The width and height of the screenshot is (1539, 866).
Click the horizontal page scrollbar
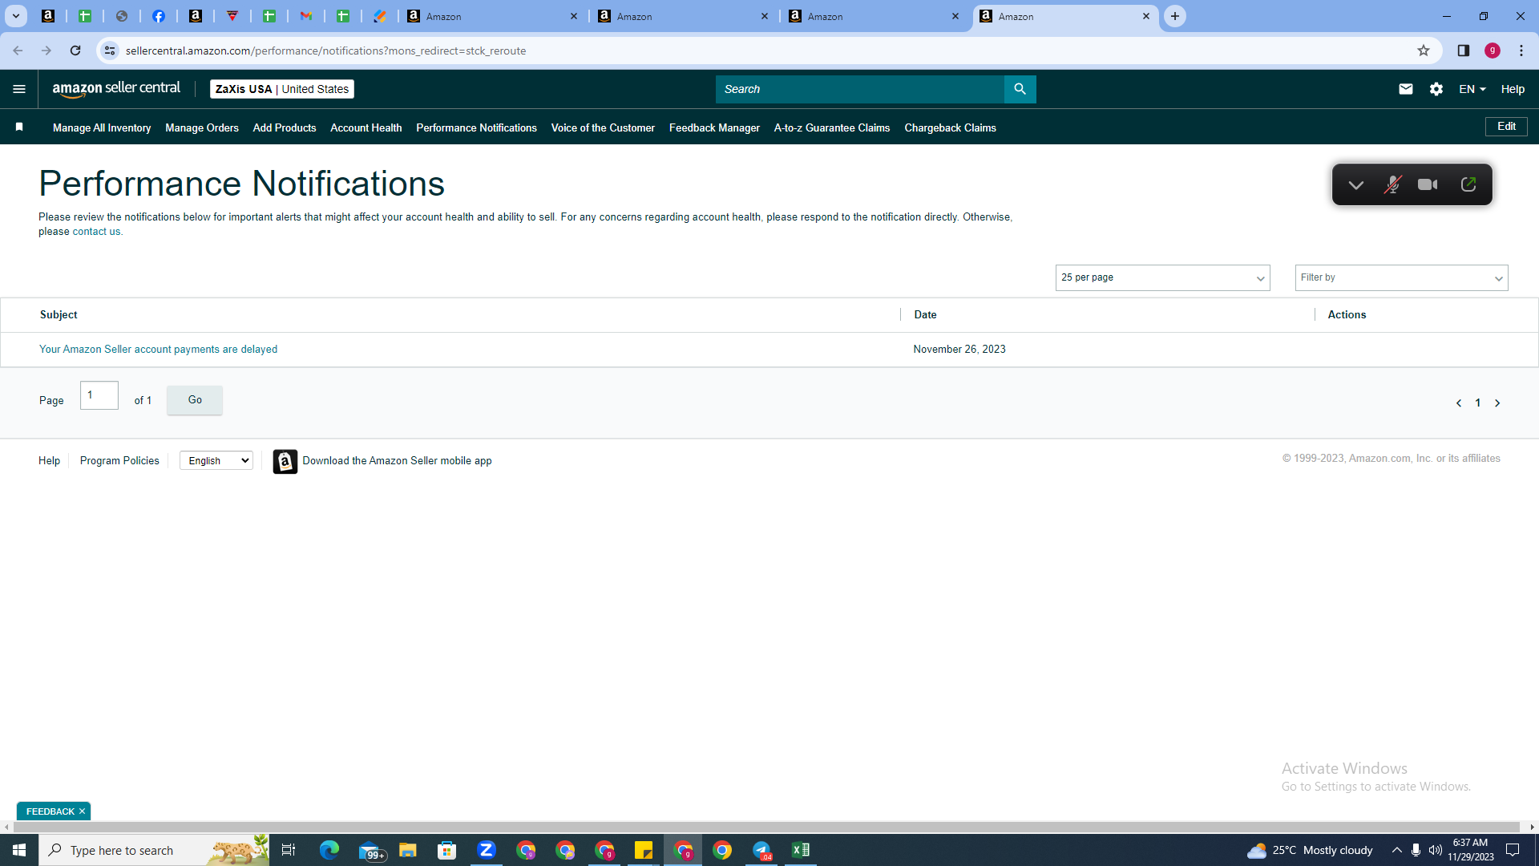point(765,827)
